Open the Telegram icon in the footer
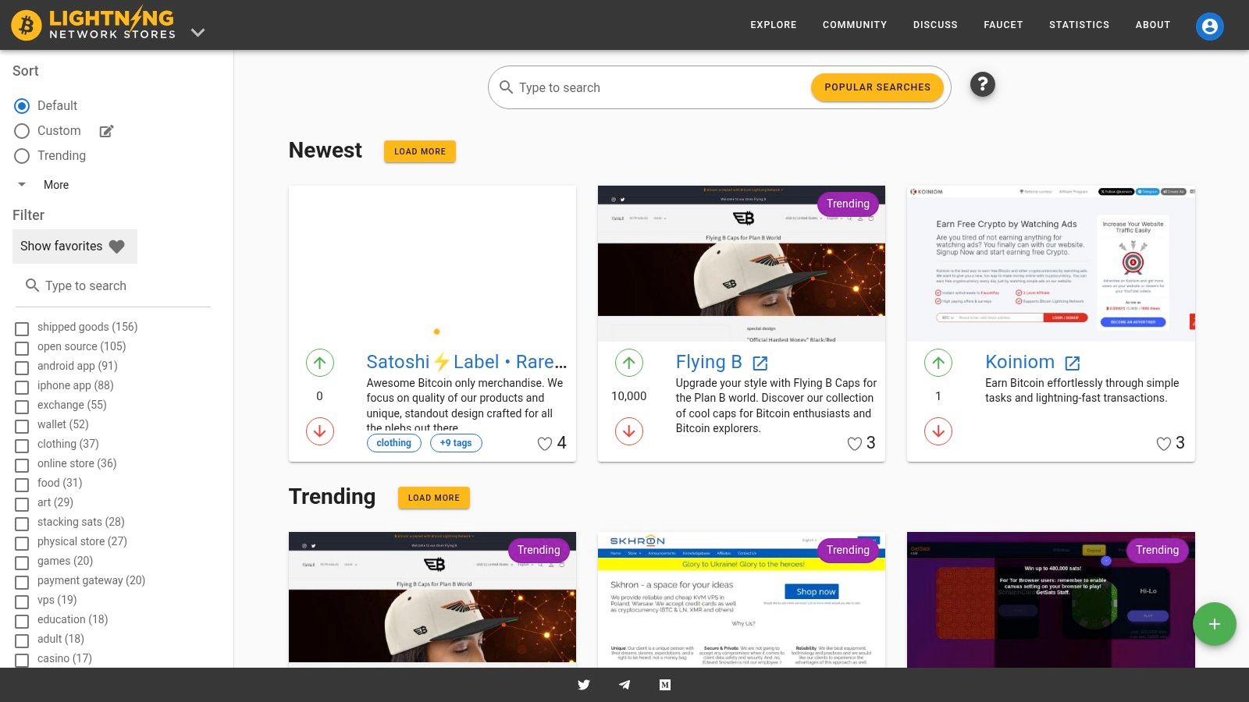This screenshot has width=1249, height=702. click(624, 685)
